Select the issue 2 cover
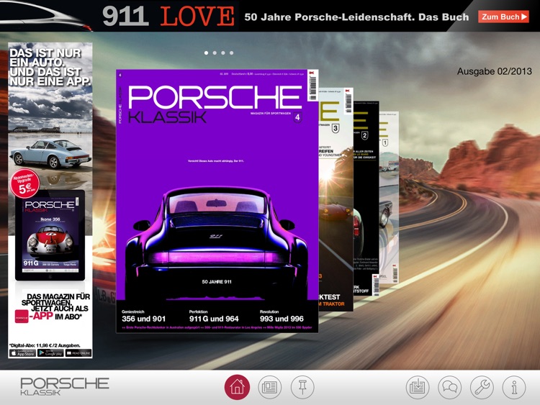540x405 pixels. pos(366,198)
